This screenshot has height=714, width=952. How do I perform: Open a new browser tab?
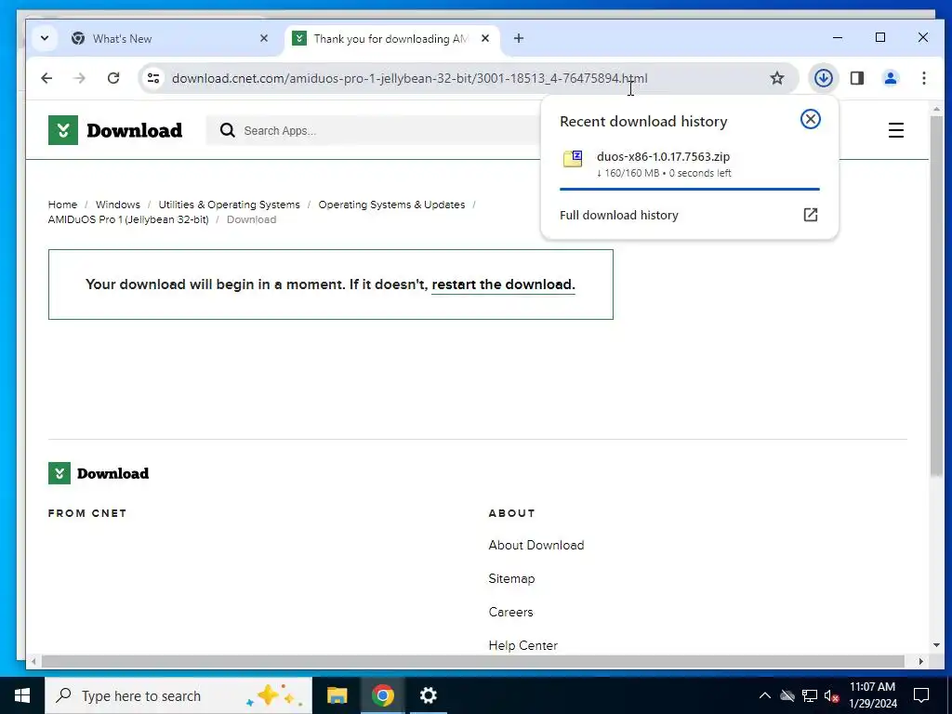(518, 38)
